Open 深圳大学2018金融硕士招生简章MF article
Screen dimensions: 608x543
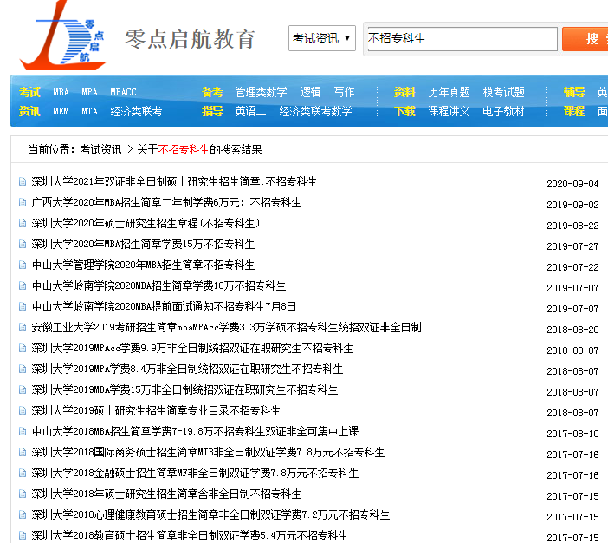pos(195,473)
